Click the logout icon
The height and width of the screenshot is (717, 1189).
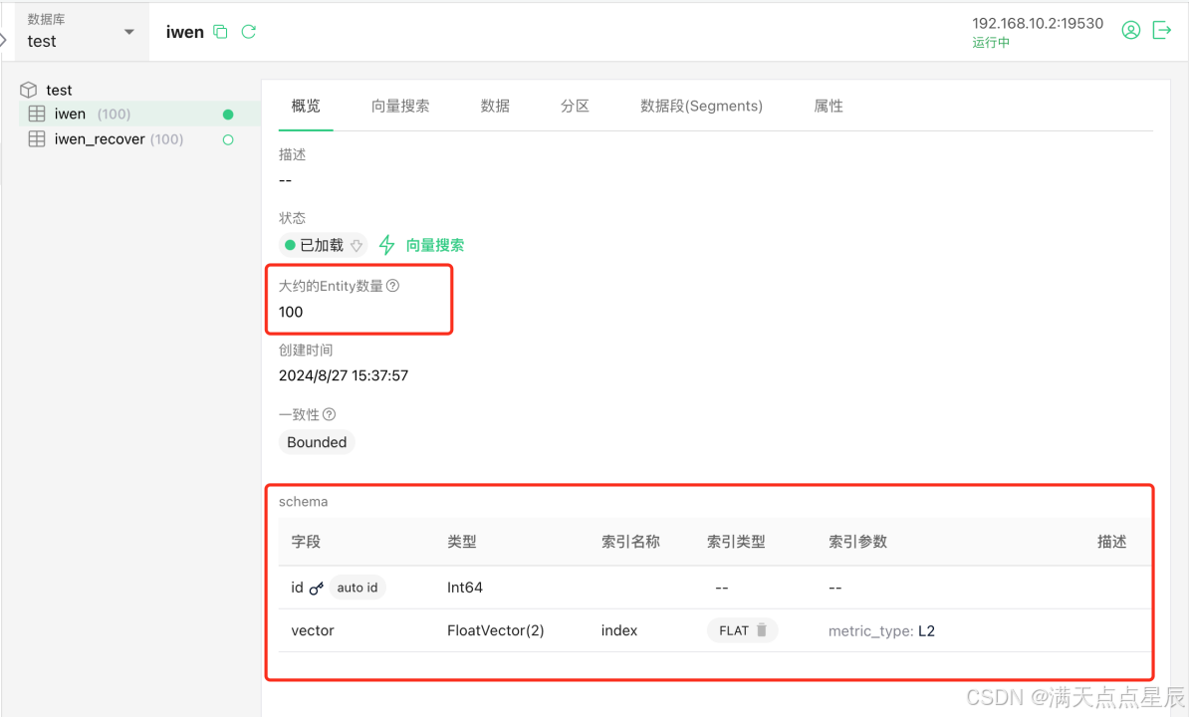click(1162, 30)
